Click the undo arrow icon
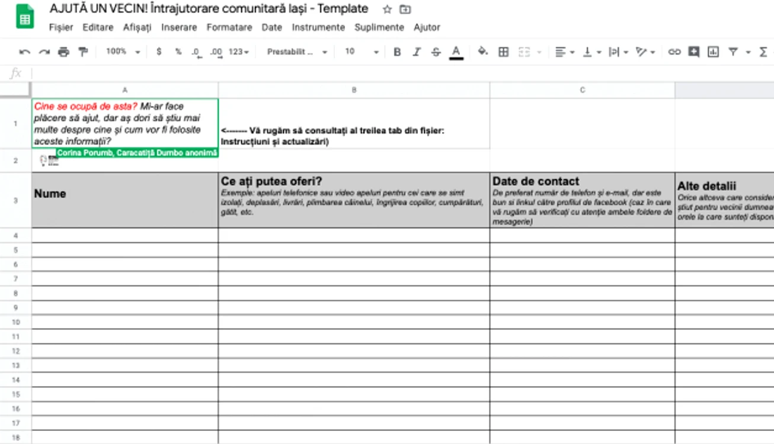 tap(24, 52)
